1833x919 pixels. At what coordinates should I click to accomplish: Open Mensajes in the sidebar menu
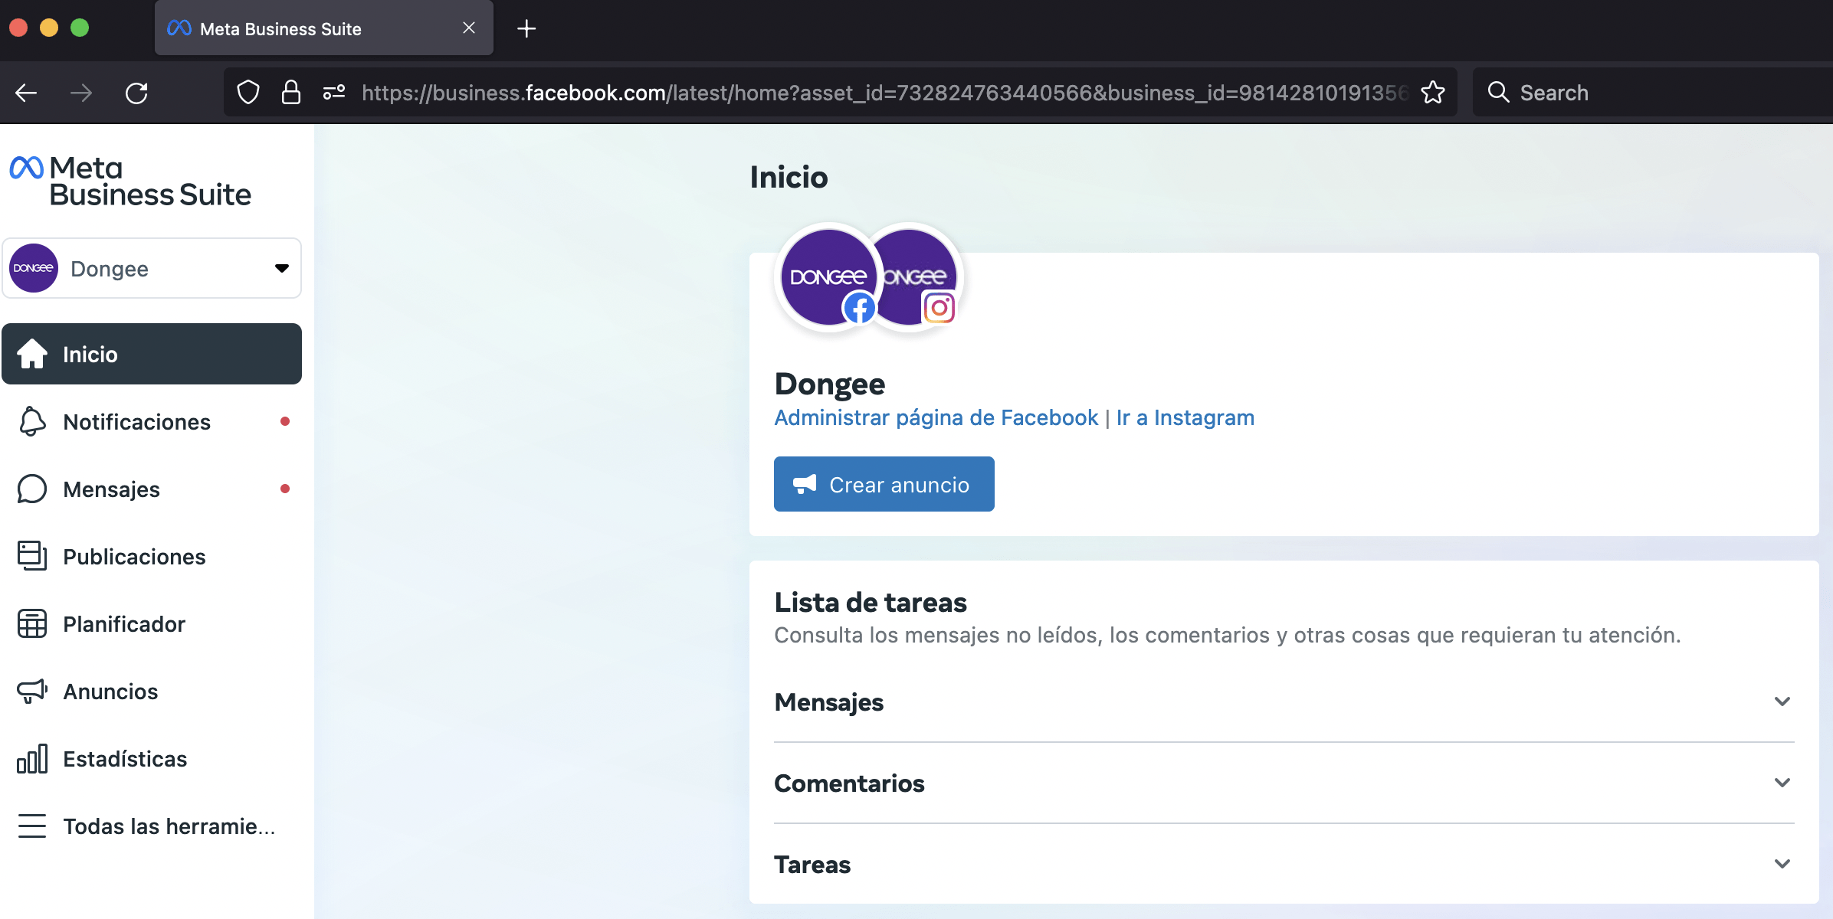152,489
